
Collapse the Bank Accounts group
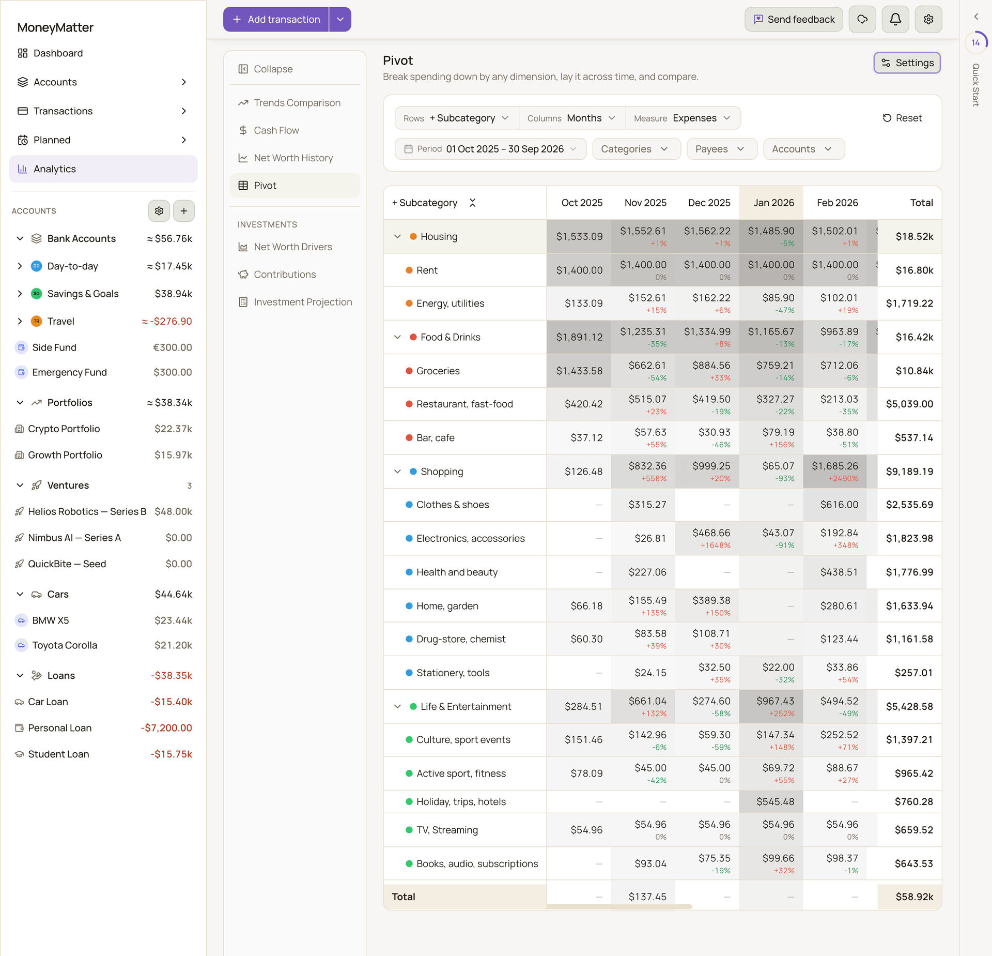(x=20, y=238)
